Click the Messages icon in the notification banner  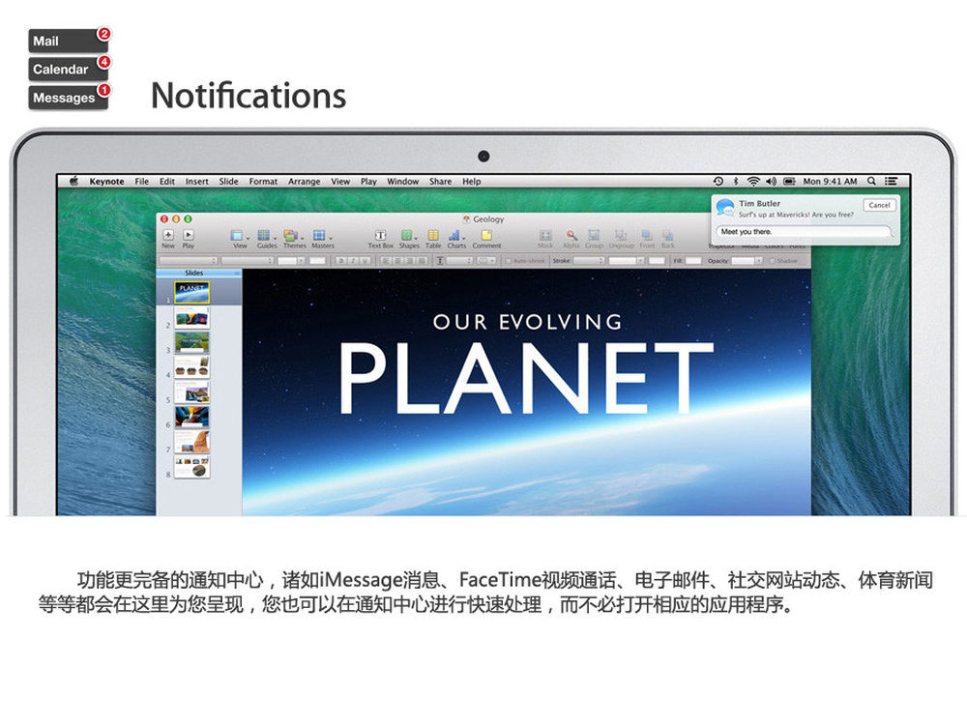pos(725,208)
